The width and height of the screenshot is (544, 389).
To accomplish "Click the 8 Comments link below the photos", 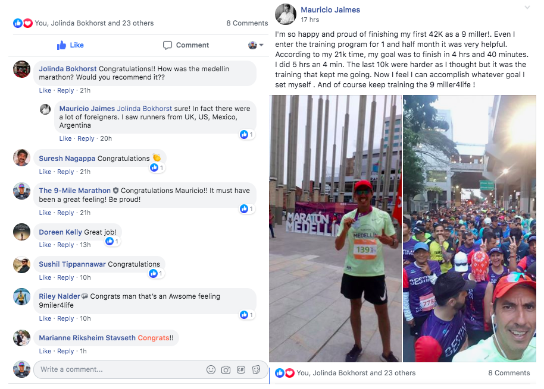I will 509,373.
